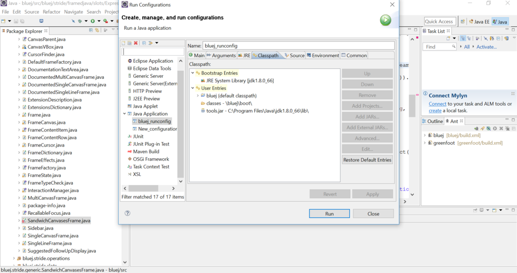The height and width of the screenshot is (273, 517).
Task: Expand SandwichCanvasesFrame.java in Package Explorer
Action: 19,220
